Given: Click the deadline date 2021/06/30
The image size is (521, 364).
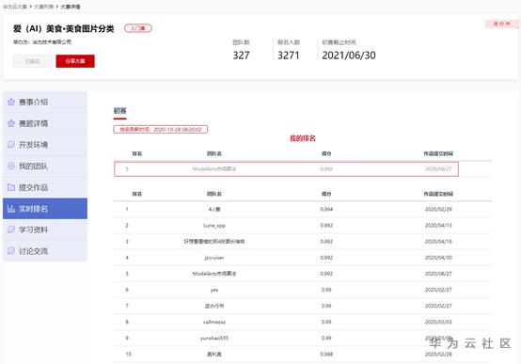Looking at the screenshot, I should point(349,55).
